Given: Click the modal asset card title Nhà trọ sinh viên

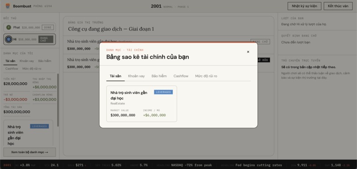Looking at the screenshot, I should [x=129, y=95].
